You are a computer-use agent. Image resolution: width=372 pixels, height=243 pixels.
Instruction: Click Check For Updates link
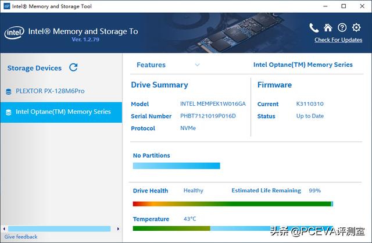[338, 40]
